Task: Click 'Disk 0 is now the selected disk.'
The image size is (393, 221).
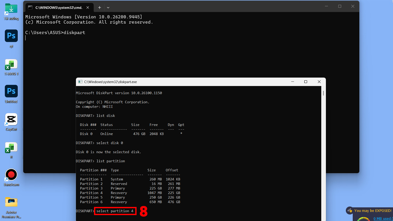Action: [x=108, y=152]
